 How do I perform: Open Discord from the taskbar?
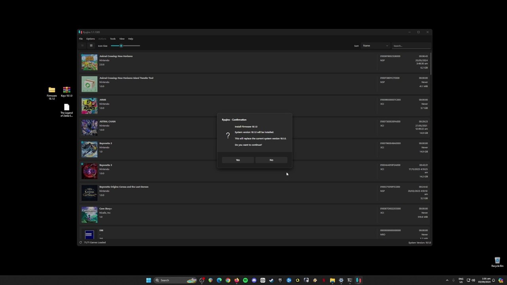(x=254, y=280)
